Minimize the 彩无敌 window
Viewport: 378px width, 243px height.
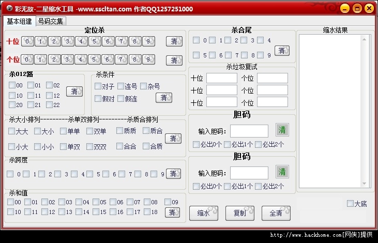coord(345,8)
